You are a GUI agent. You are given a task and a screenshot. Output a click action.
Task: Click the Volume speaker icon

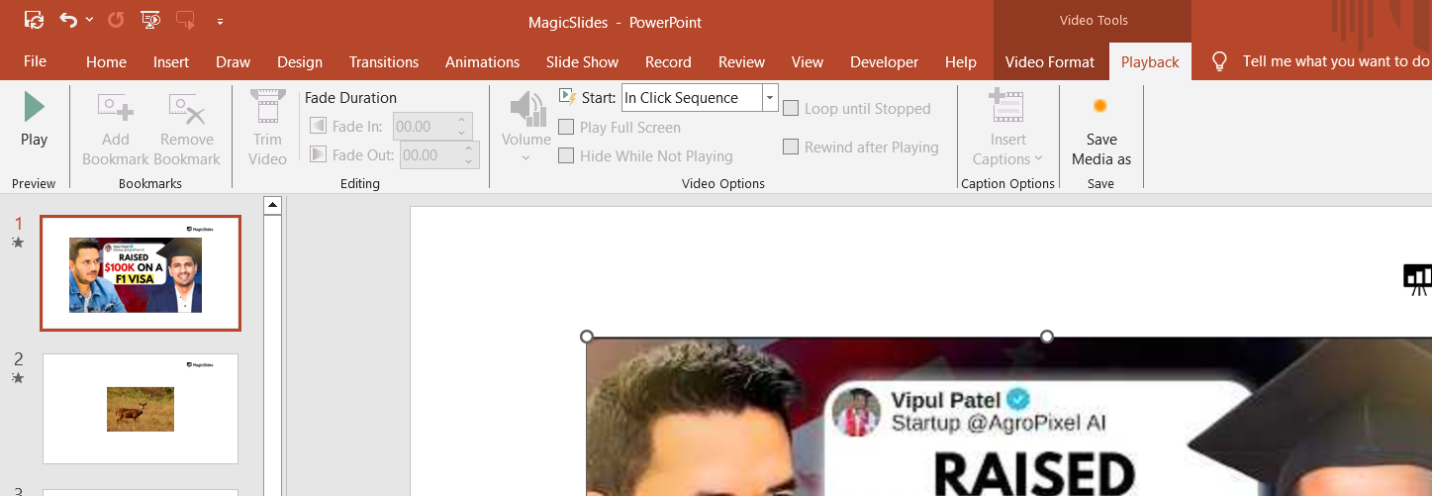tap(526, 108)
